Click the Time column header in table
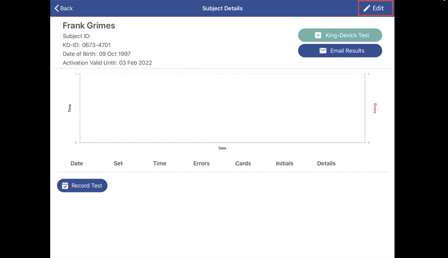Image resolution: width=448 pixels, height=258 pixels. tap(160, 163)
